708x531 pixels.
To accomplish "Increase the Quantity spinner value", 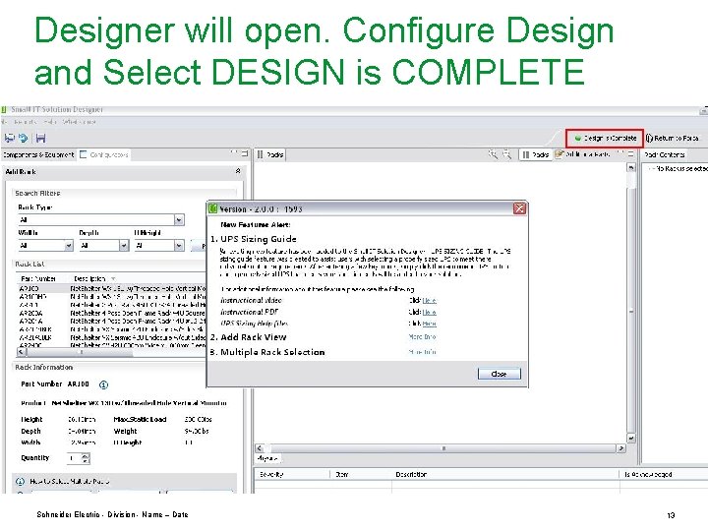I will tap(86, 455).
